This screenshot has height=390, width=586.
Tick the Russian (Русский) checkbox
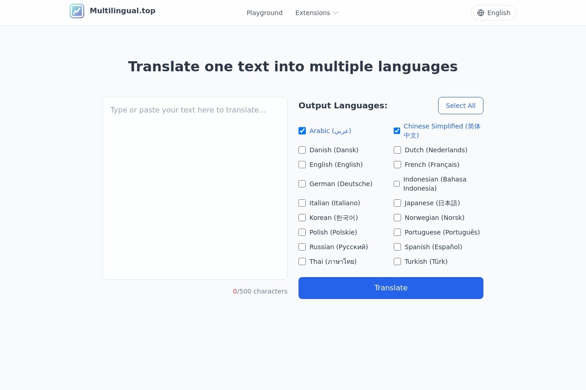[x=302, y=247]
